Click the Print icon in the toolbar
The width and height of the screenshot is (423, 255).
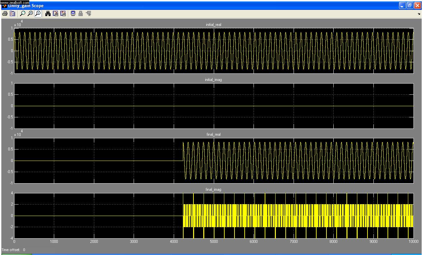click(5, 13)
